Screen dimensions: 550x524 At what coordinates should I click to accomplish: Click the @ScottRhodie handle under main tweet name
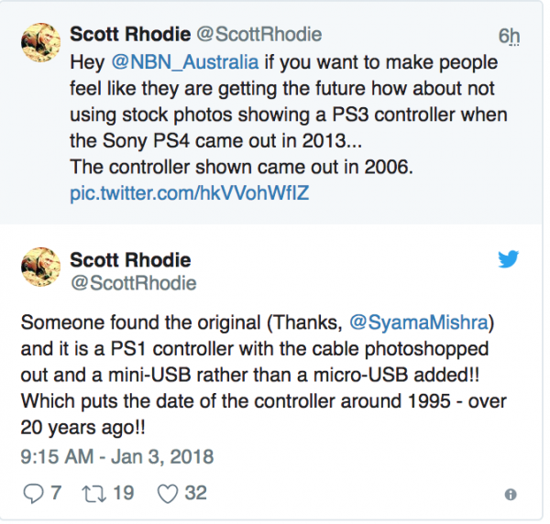(x=134, y=283)
